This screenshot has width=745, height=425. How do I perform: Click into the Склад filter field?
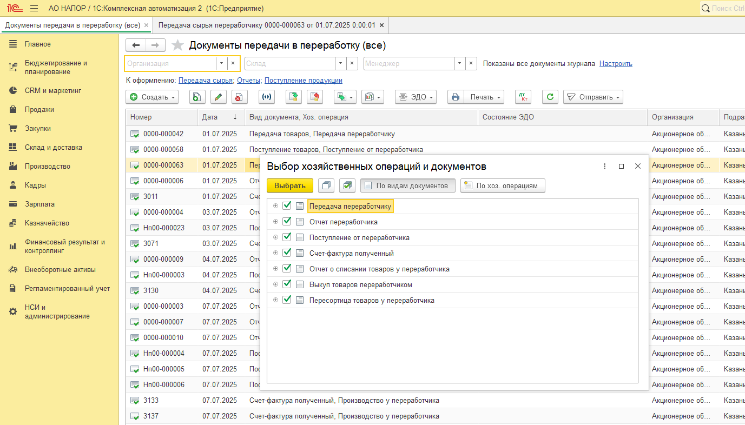[289, 63]
